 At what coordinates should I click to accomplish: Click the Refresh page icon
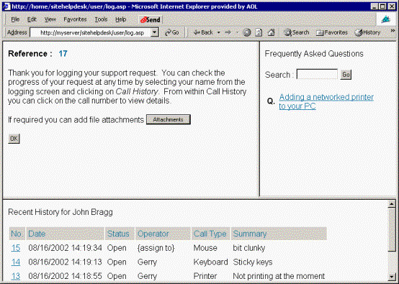(259, 32)
